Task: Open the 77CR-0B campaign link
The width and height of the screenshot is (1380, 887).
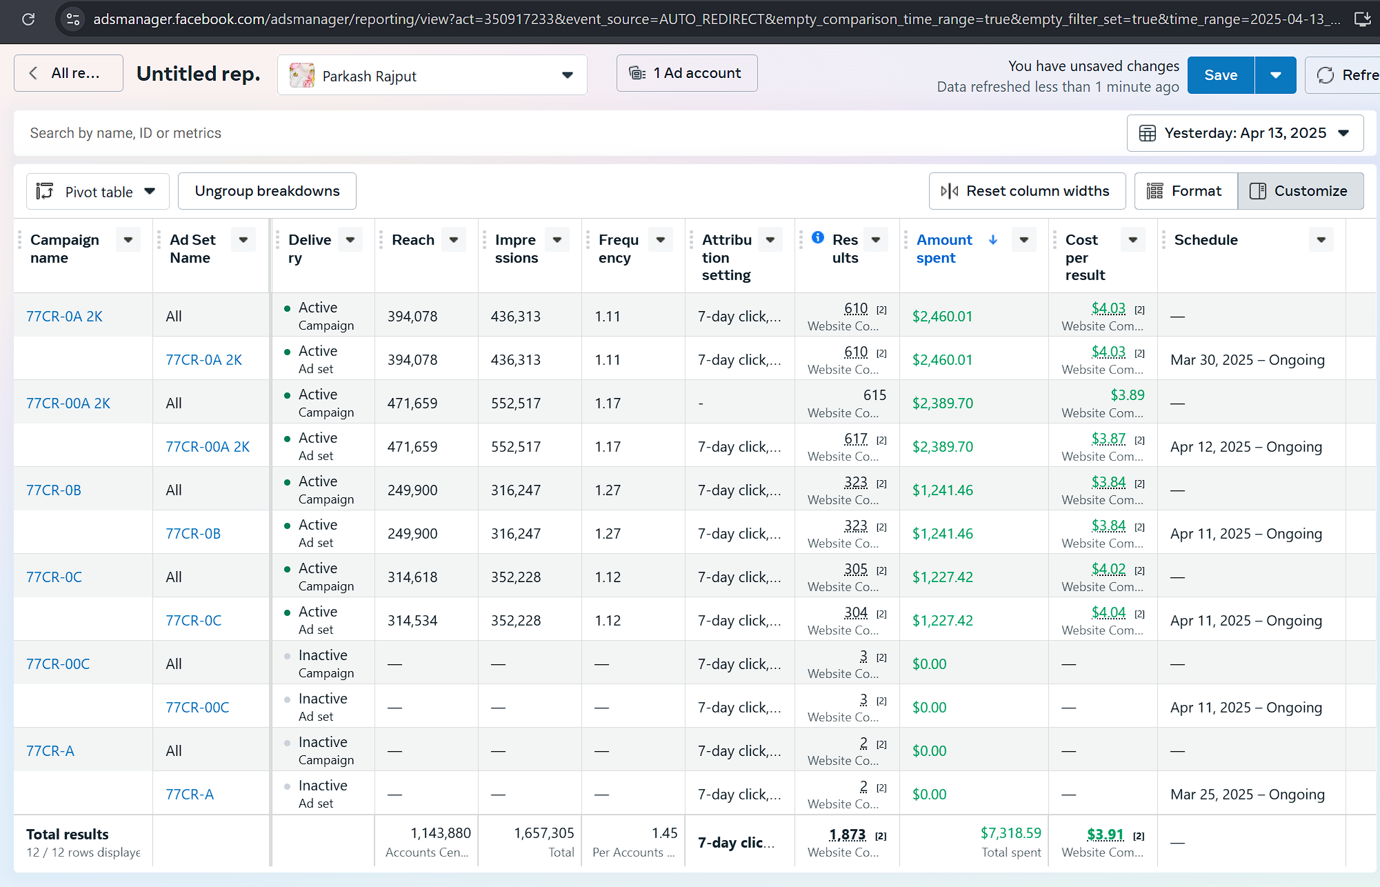Action: point(54,490)
